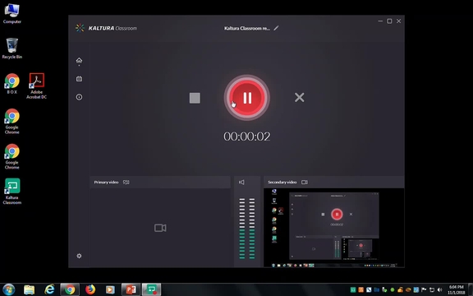This screenshot has height=296, width=473.
Task: Click the Secondary video screen preview
Action: (334, 228)
